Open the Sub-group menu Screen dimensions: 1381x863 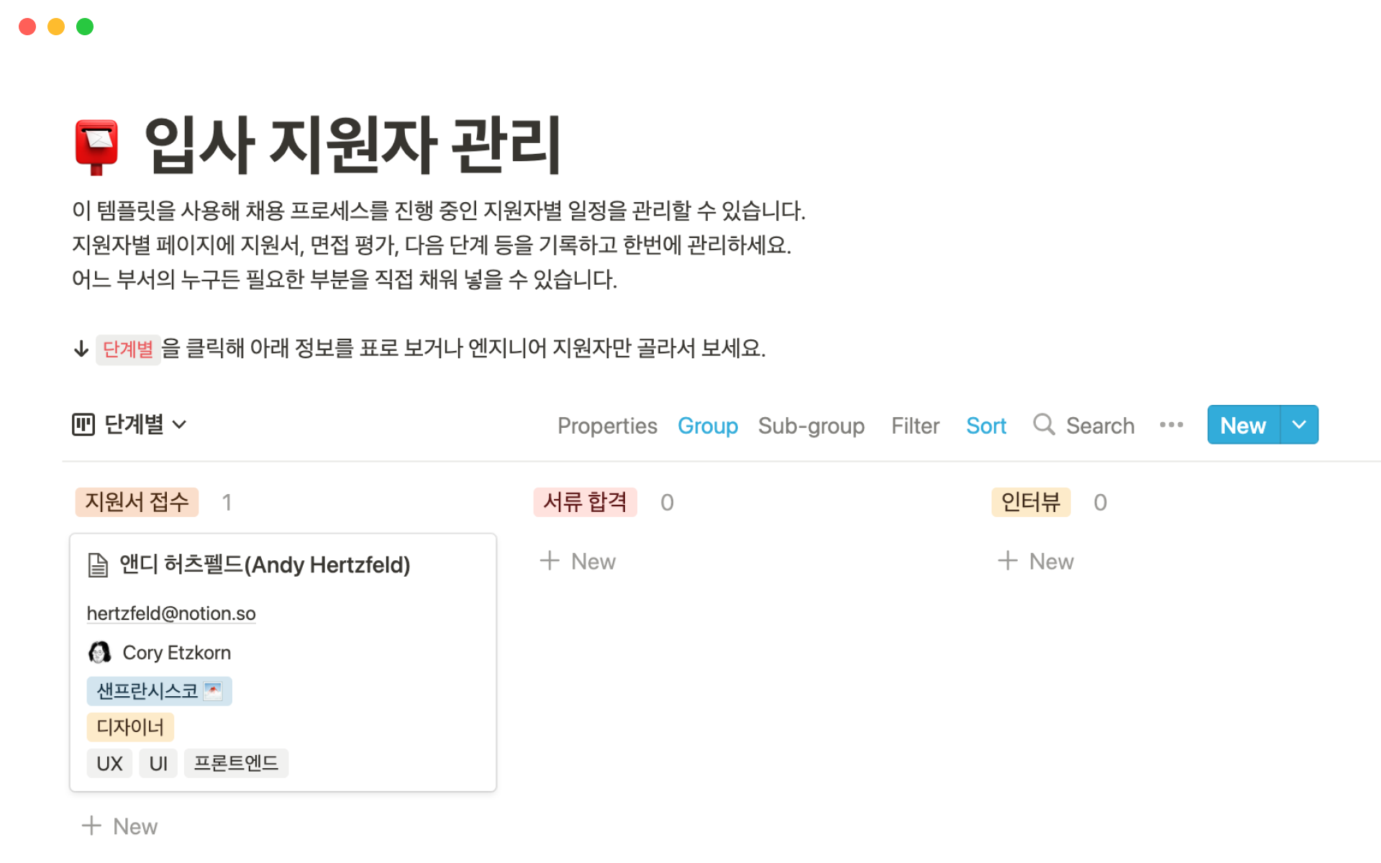(811, 426)
